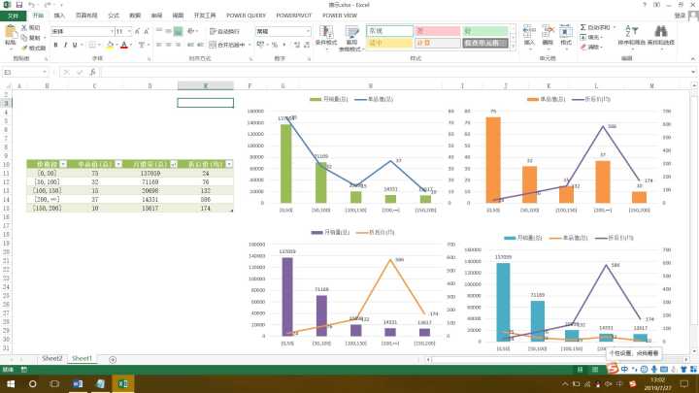
Task: Click the font color red A icon
Action: click(124, 45)
